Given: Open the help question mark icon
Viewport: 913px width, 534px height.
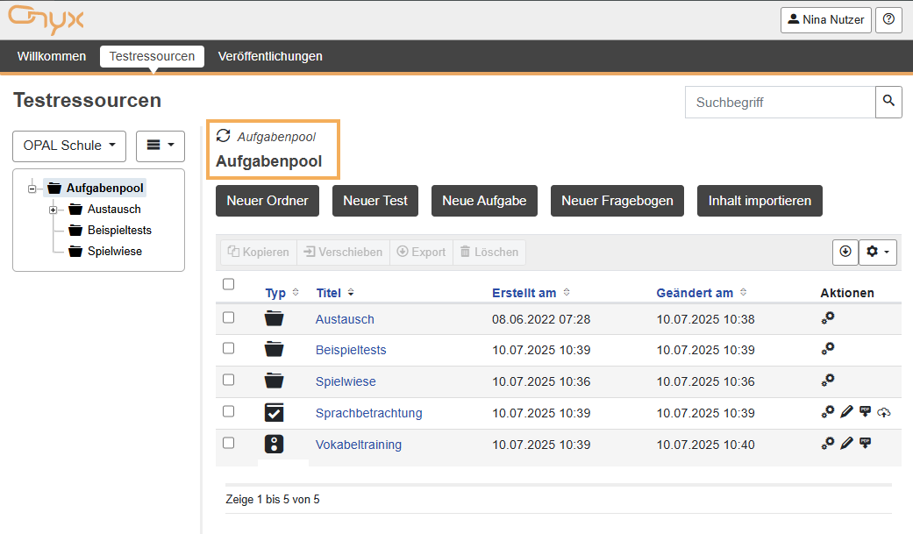Looking at the screenshot, I should 888,19.
